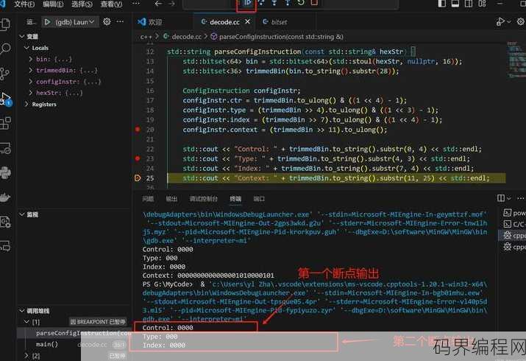Toggle bottom panel layout icon
Screen dimensions: 526x361
pyautogui.click(x=455, y=4)
